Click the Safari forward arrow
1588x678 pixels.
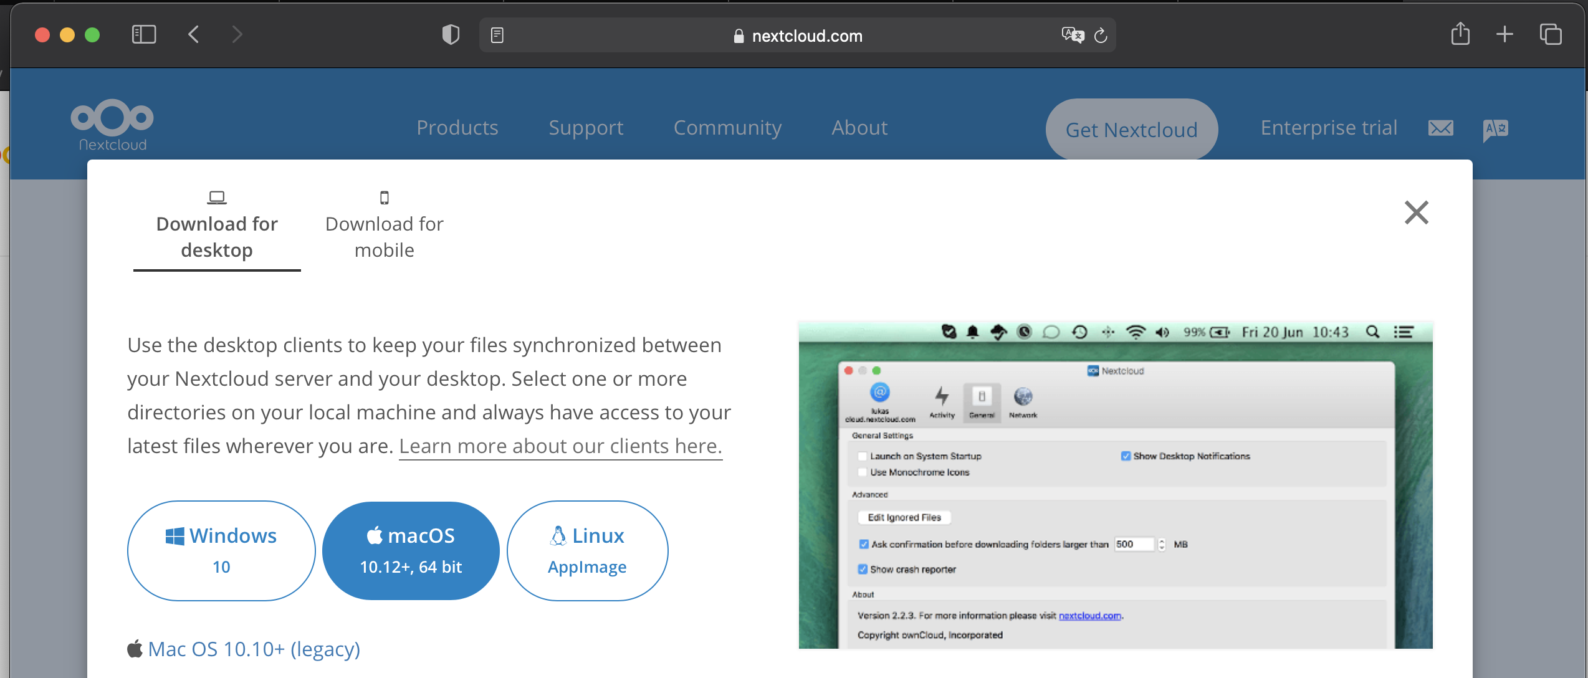(237, 34)
